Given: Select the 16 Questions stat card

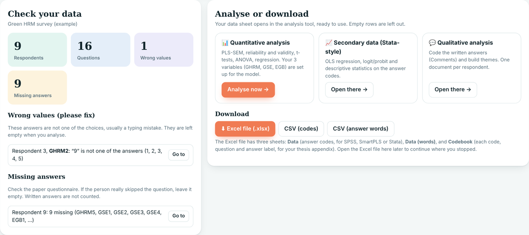Looking at the screenshot, I should (x=101, y=50).
